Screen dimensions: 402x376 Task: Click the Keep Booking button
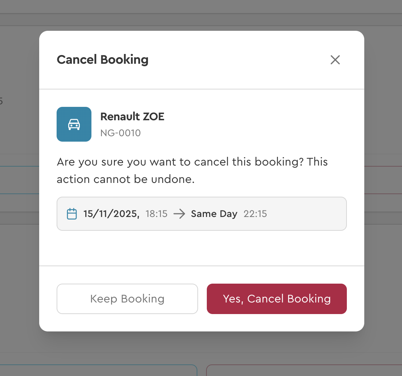pyautogui.click(x=127, y=298)
